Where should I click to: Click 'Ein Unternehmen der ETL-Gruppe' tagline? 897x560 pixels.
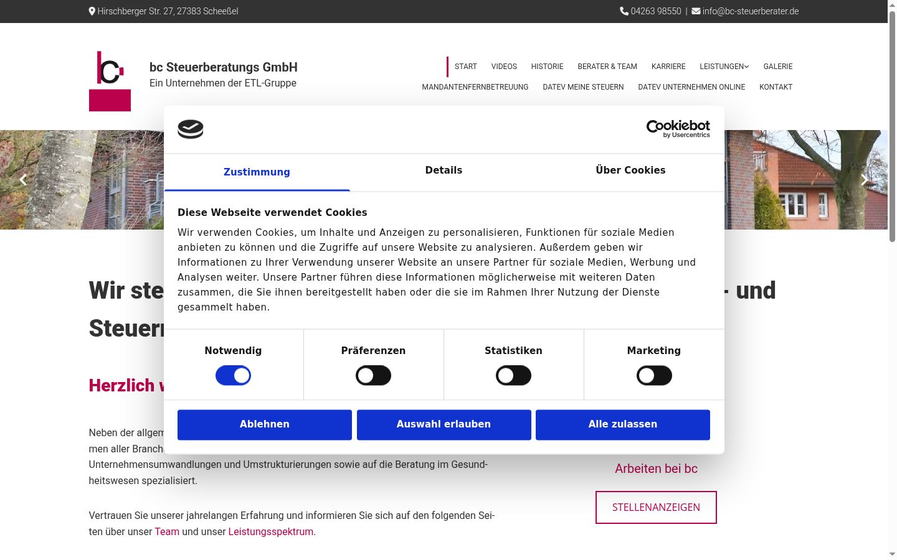coord(223,83)
